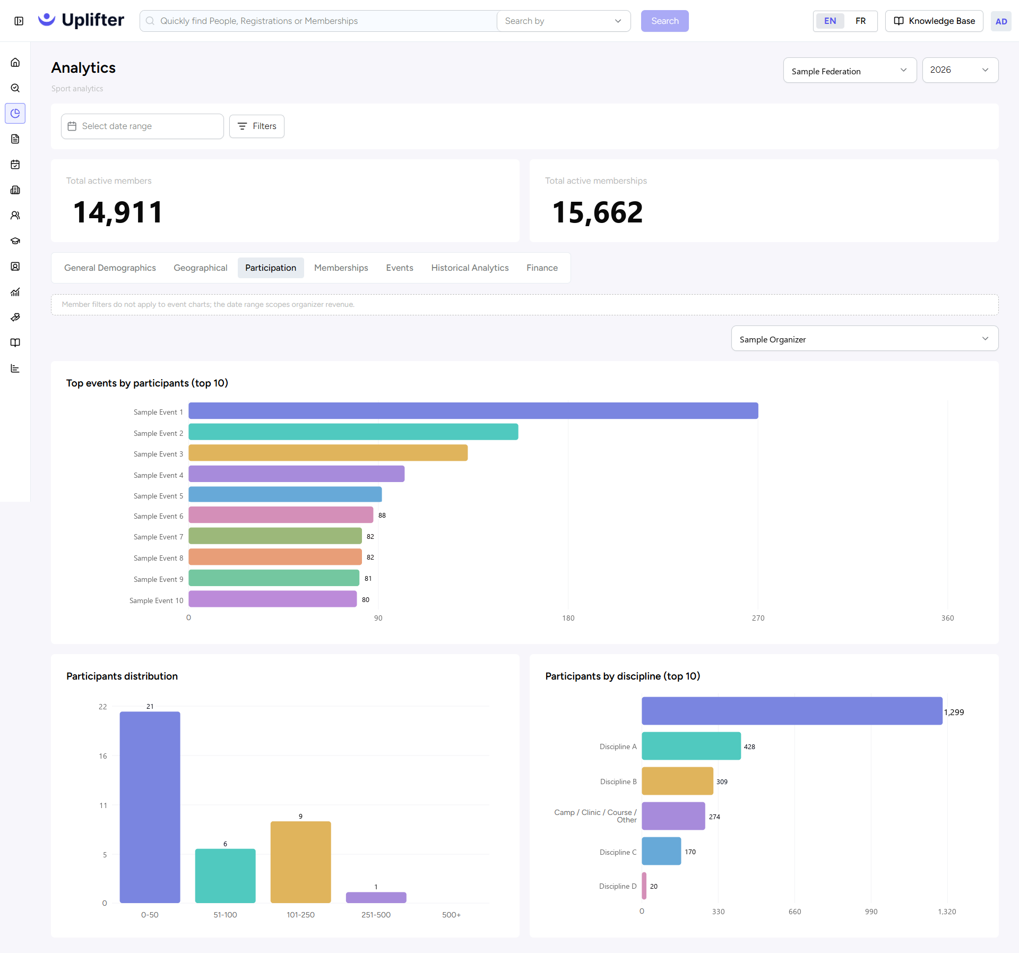Open the Search by dropdown

click(564, 21)
